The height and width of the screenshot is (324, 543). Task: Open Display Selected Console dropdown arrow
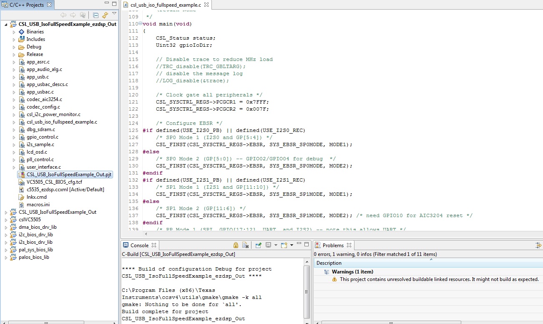[275, 245]
